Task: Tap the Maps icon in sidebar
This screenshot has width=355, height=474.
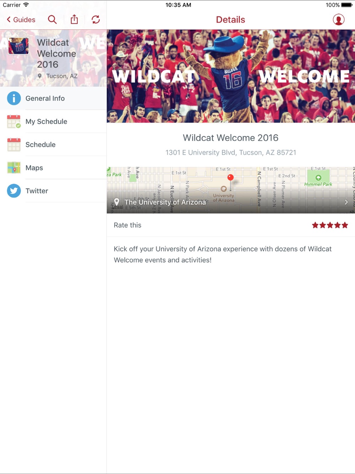Action: click(14, 168)
